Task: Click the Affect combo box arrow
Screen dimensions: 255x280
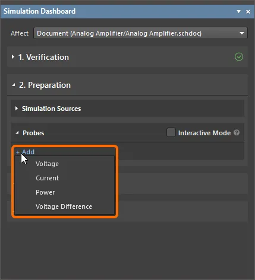Action: (242, 33)
